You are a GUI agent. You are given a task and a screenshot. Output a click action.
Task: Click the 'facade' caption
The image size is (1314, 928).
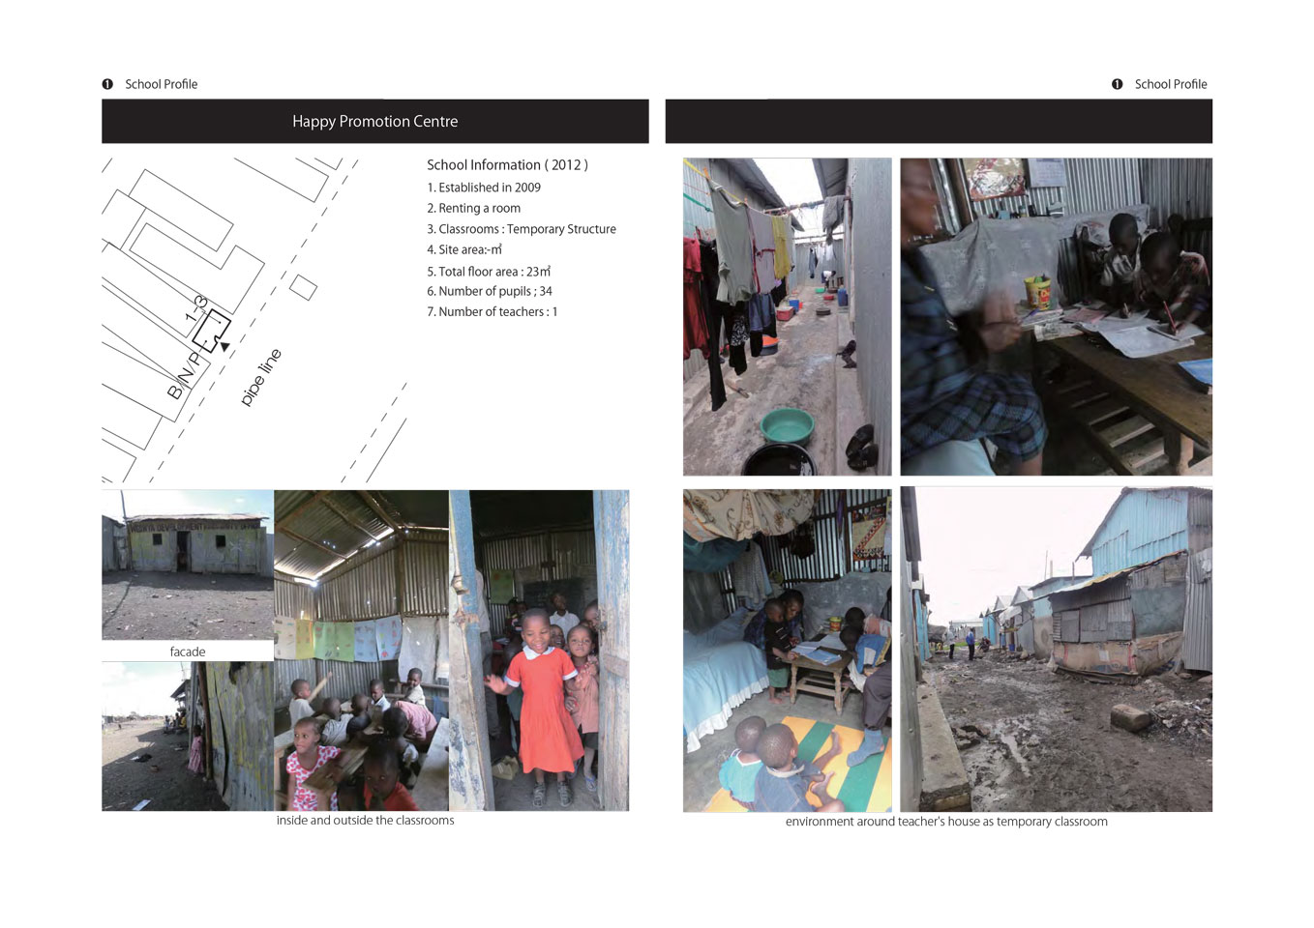(188, 652)
